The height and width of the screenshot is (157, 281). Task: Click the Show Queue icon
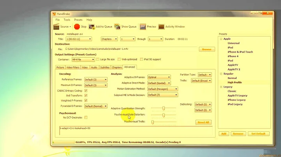click(117, 26)
